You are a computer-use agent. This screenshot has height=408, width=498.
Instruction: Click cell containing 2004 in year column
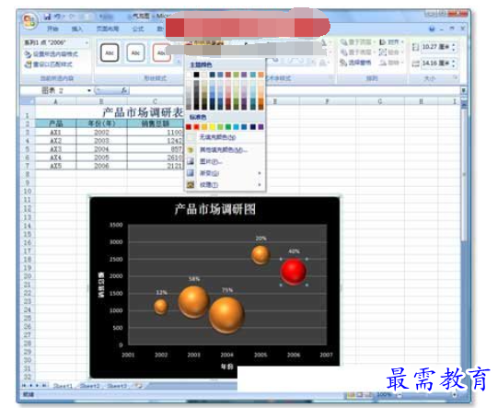[101, 149]
